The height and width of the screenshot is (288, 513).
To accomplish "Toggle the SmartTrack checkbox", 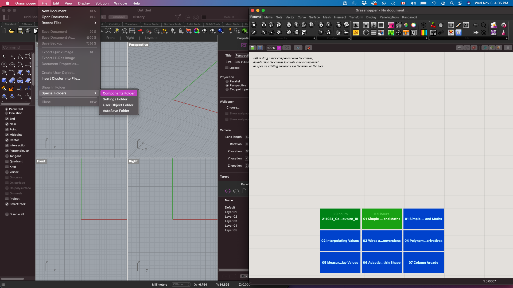I will pos(7,204).
